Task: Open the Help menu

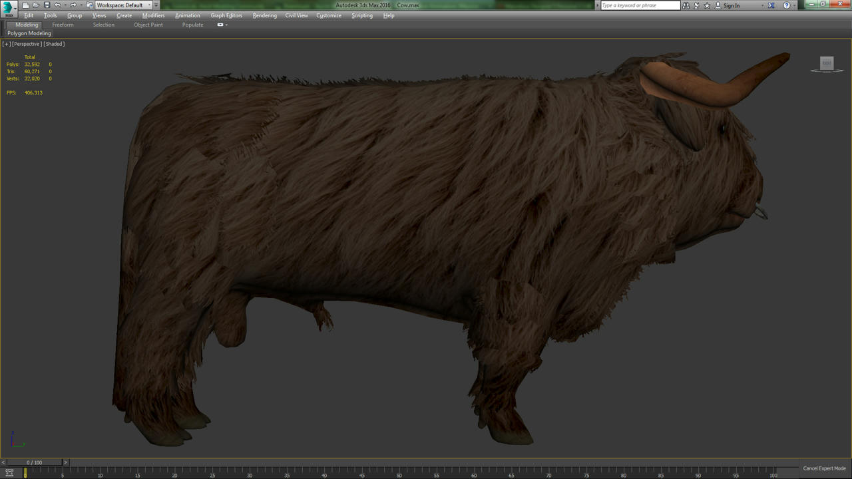Action: tap(389, 15)
